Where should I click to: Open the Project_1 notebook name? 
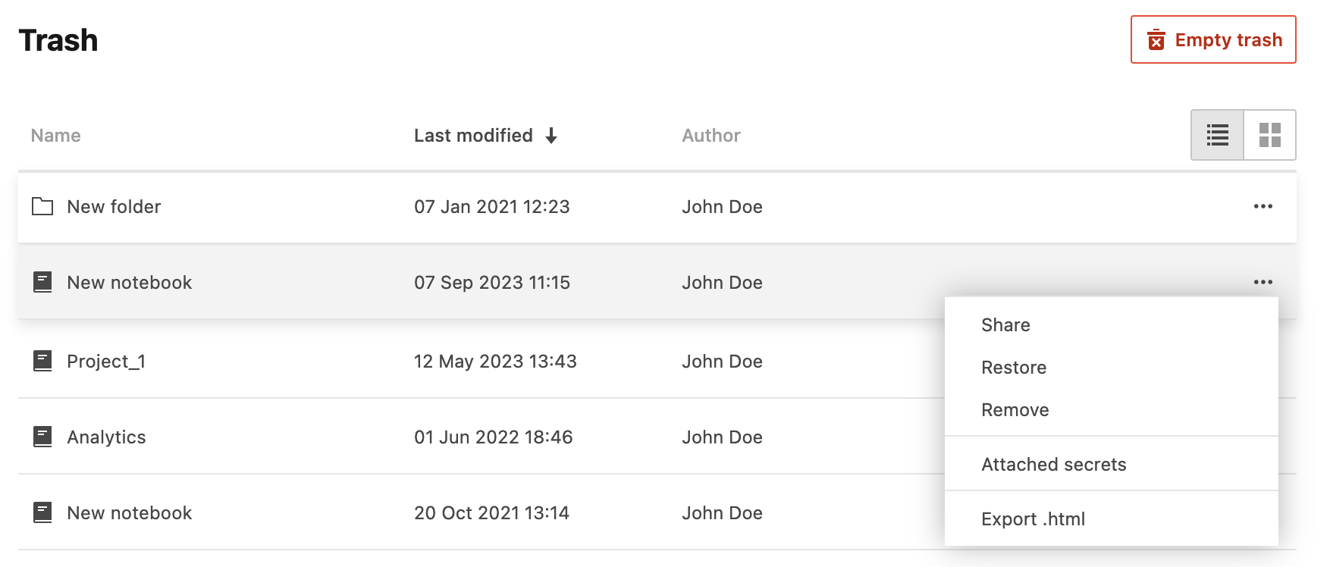point(106,362)
